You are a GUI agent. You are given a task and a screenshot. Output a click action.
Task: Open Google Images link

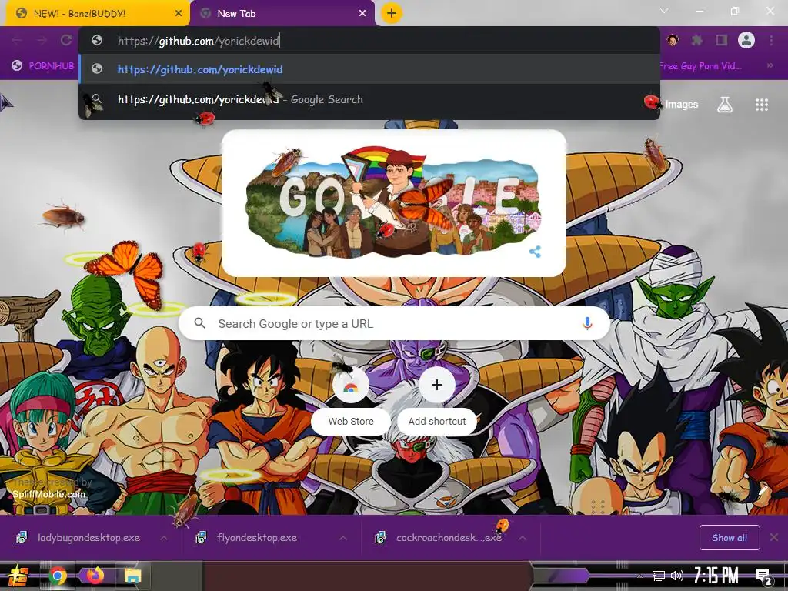click(682, 105)
